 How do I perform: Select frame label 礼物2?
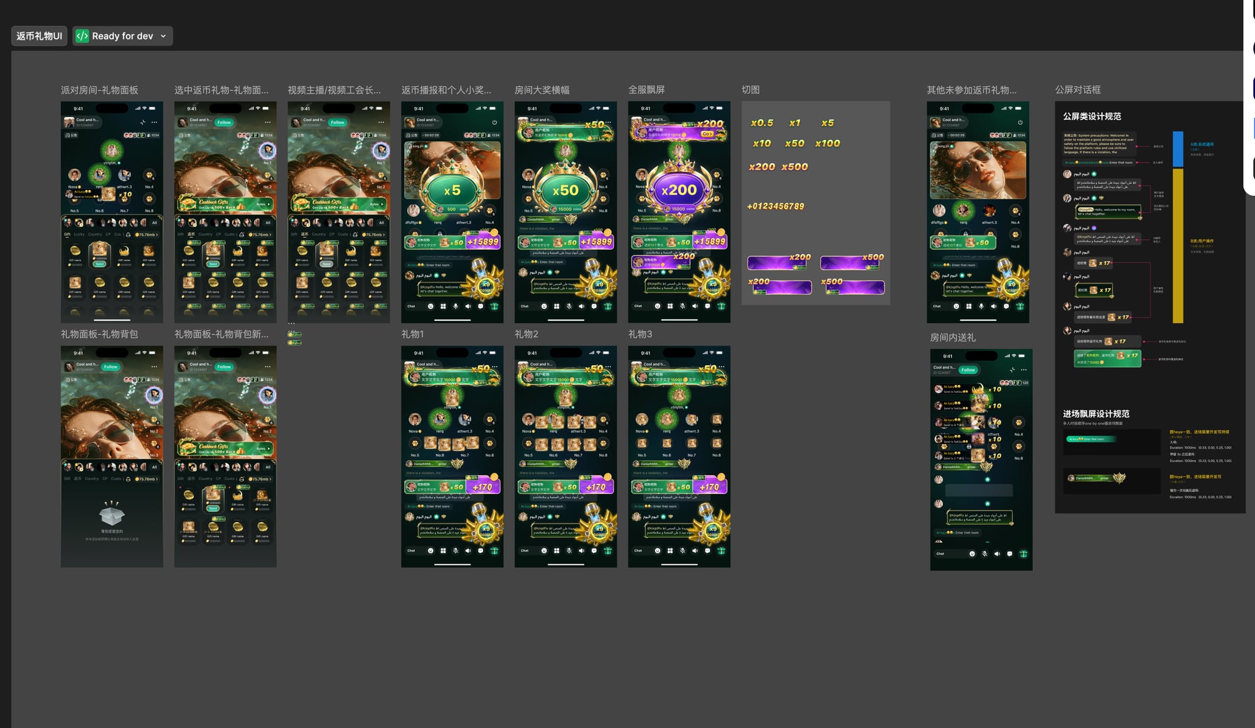[x=526, y=334]
